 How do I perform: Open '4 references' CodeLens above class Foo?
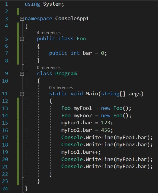point(49,33)
